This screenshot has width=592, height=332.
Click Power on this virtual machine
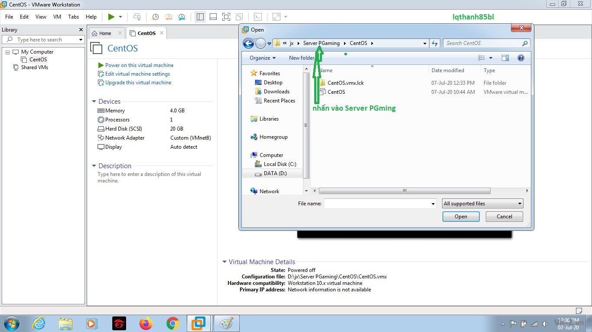[x=139, y=65]
